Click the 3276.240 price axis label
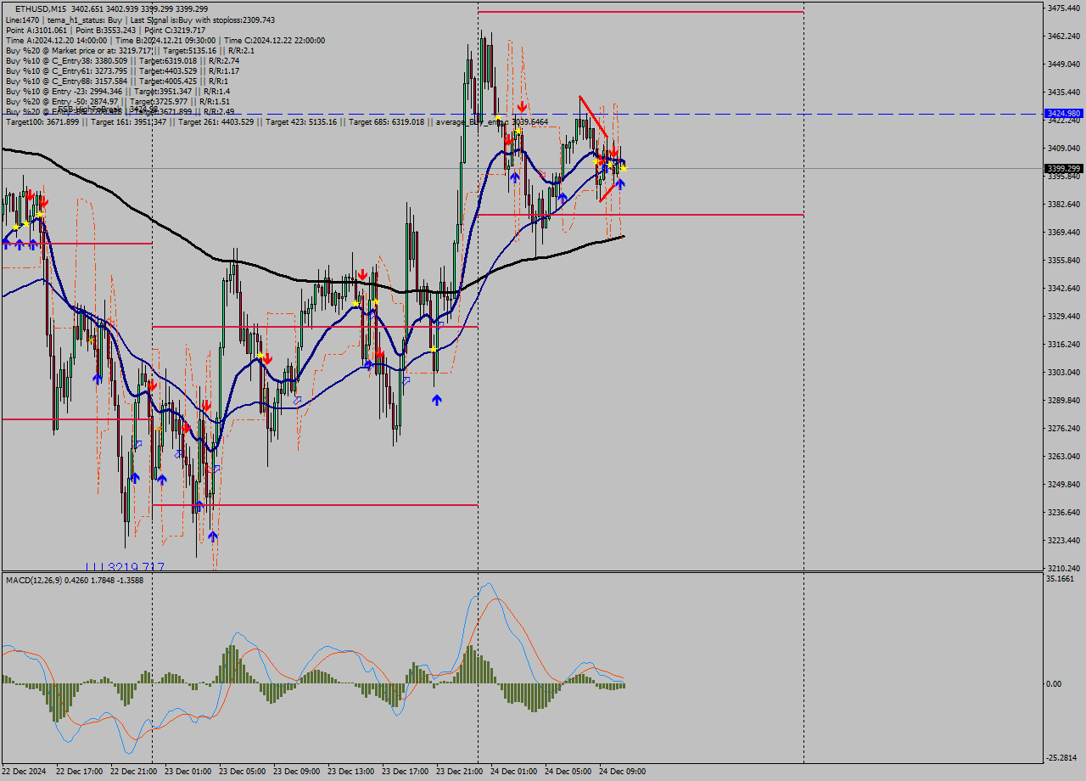 [x=1064, y=428]
